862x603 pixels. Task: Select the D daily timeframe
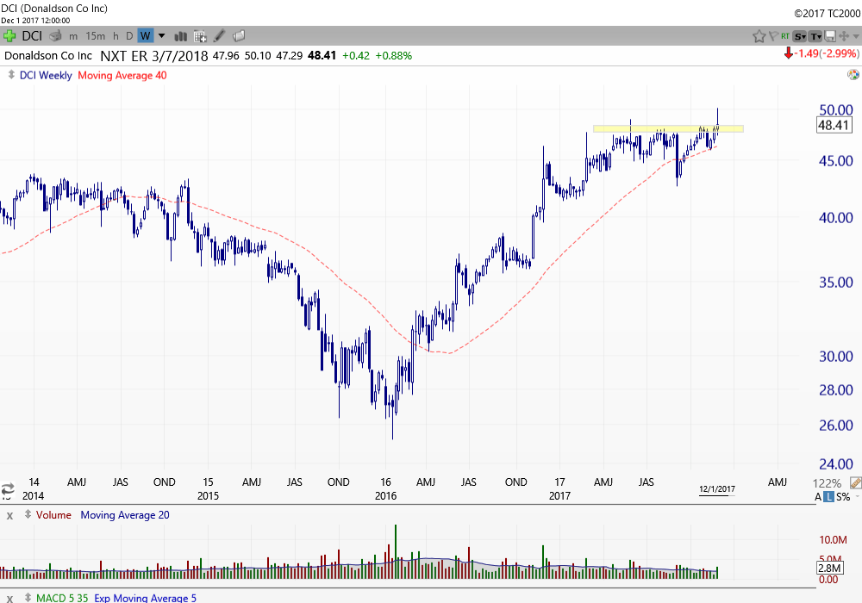[129, 35]
